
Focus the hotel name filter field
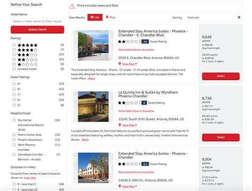(x=37, y=21)
